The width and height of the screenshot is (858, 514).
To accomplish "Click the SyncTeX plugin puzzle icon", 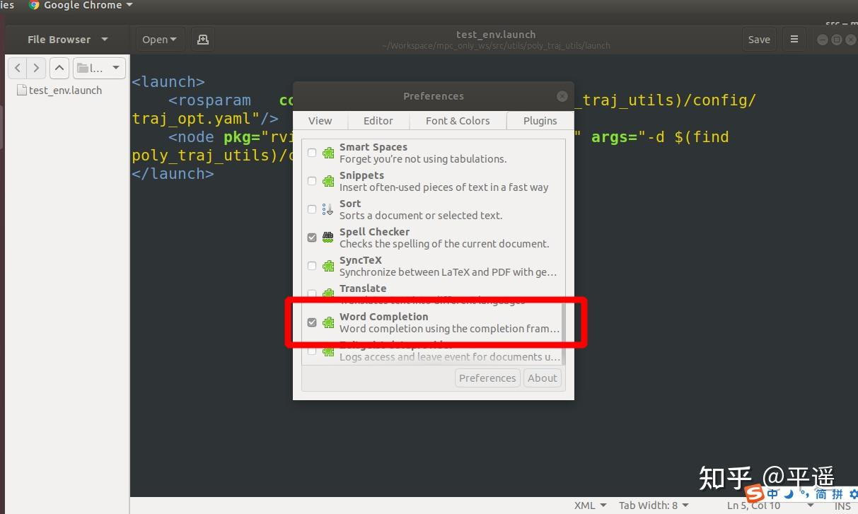I will (x=328, y=266).
